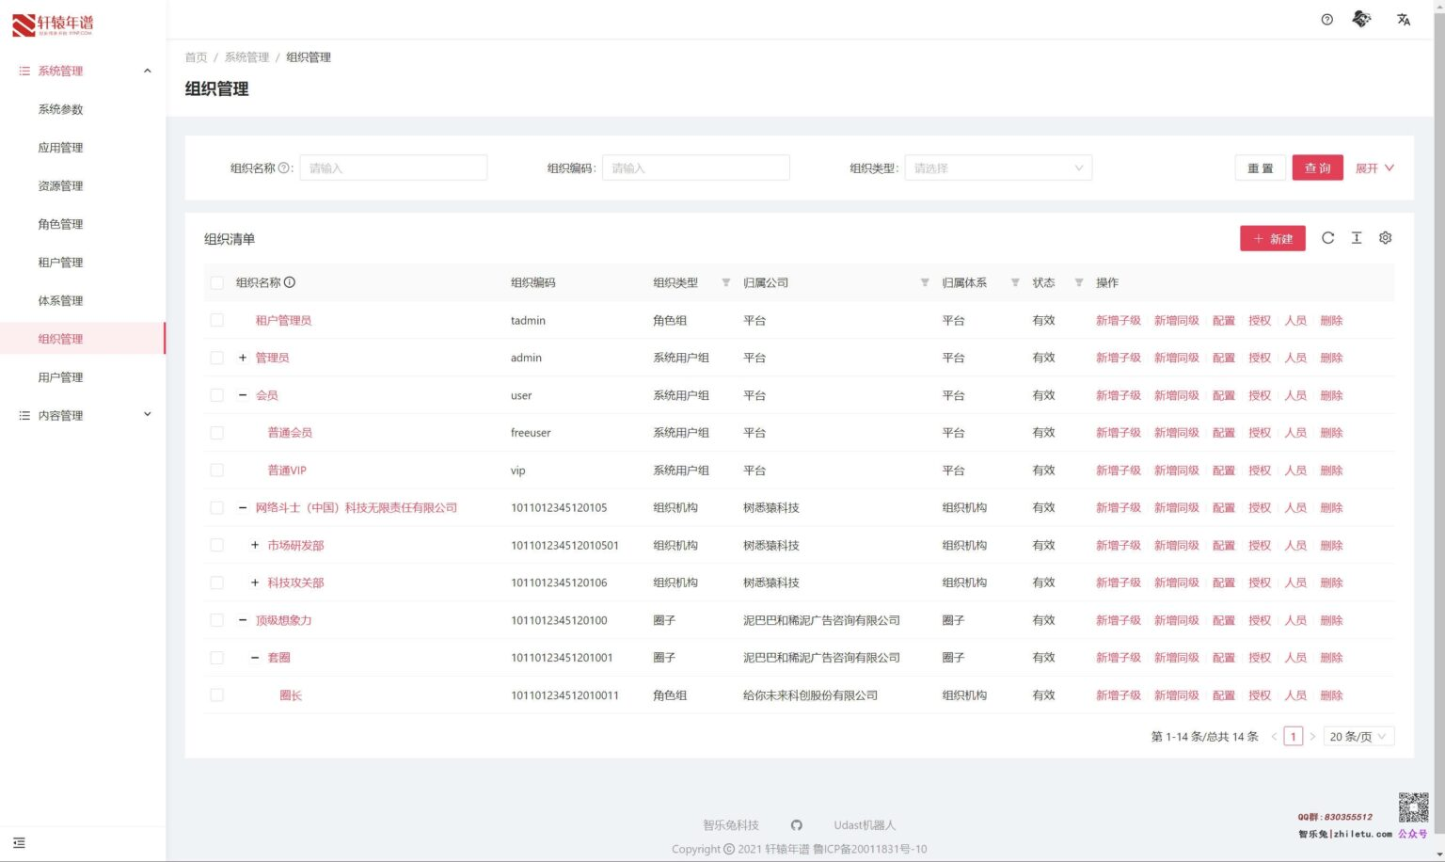
Task: Switch language with the translate icon
Action: [1404, 20]
